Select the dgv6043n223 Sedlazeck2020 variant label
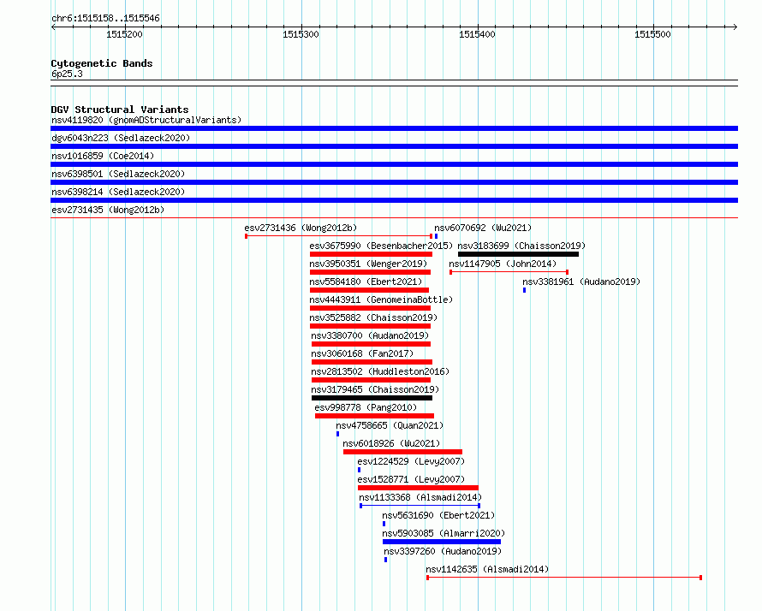This screenshot has width=762, height=611. coord(121,138)
